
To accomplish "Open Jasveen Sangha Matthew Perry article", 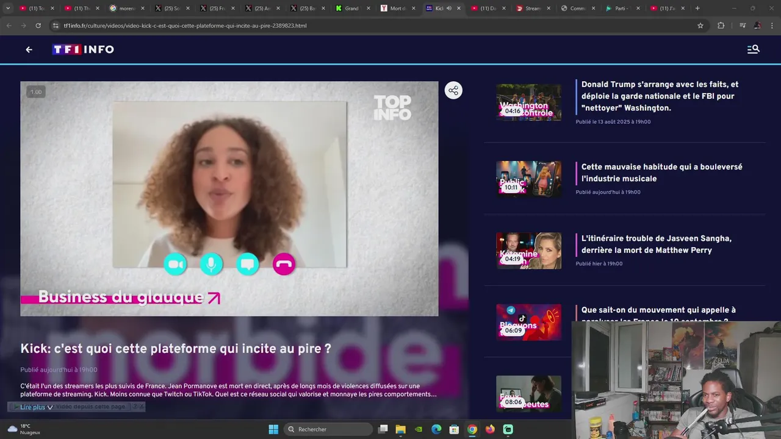I will point(656,244).
